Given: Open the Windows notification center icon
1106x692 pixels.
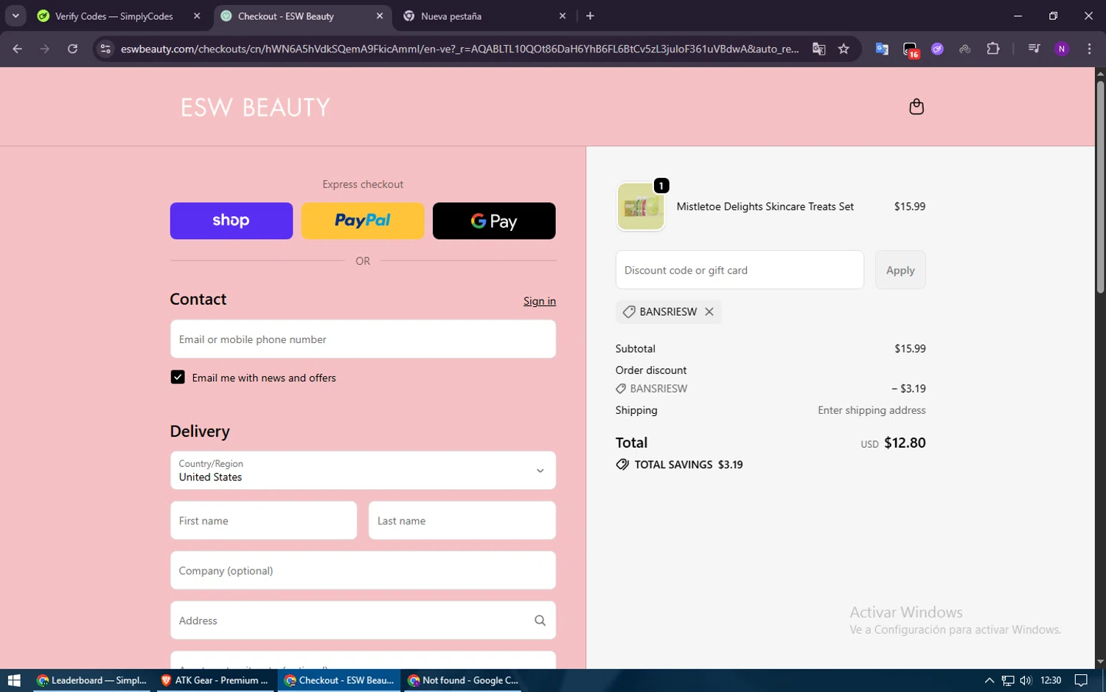Looking at the screenshot, I should coord(1081,680).
